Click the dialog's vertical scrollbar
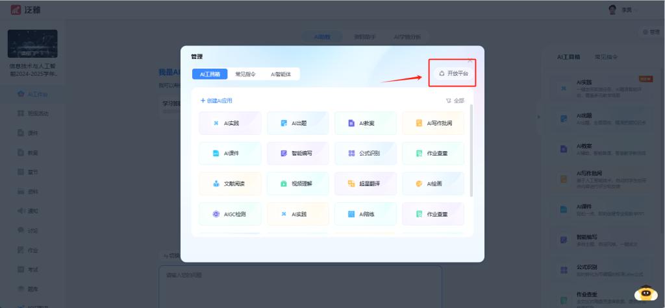This screenshot has height=308, width=665. click(x=471, y=149)
